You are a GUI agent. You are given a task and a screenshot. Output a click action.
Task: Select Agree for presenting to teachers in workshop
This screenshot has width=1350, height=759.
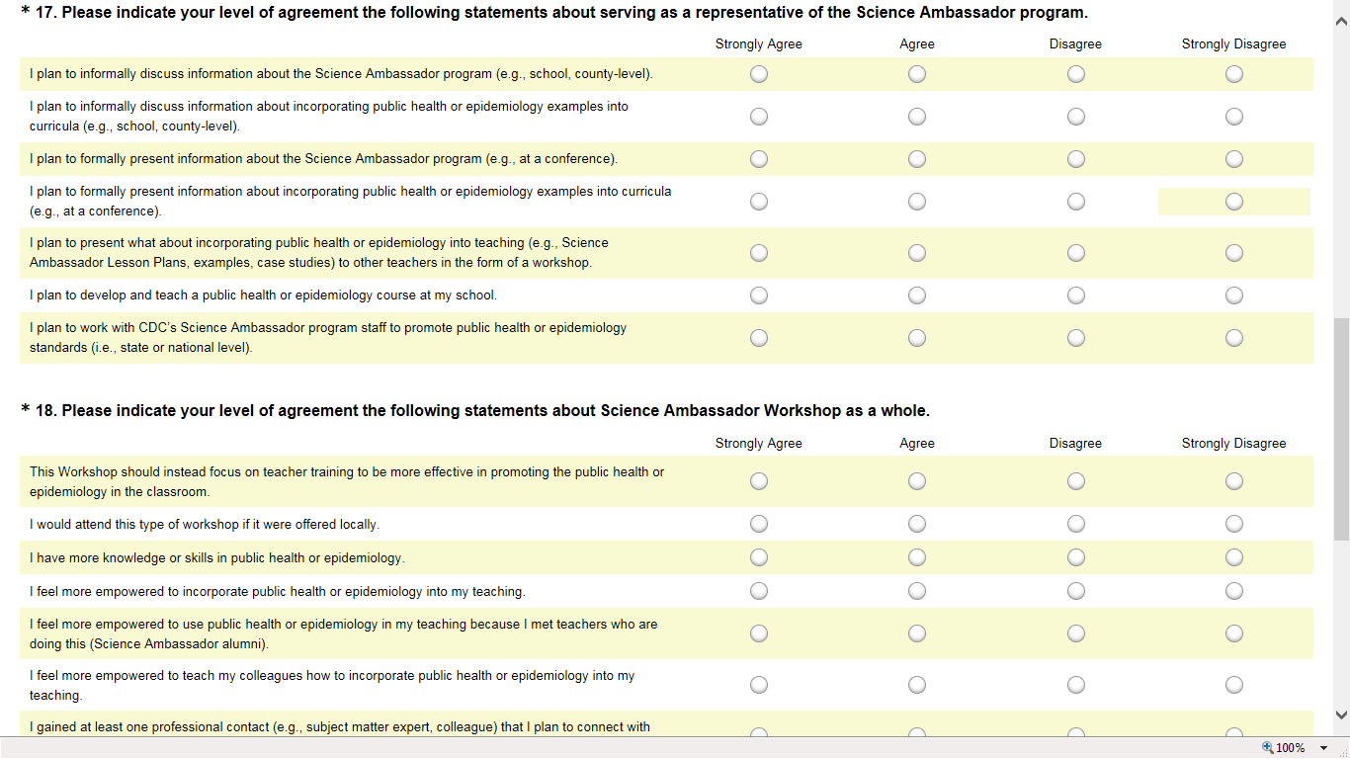pos(917,253)
